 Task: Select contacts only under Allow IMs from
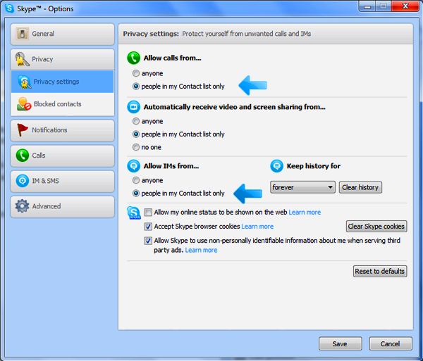click(136, 193)
